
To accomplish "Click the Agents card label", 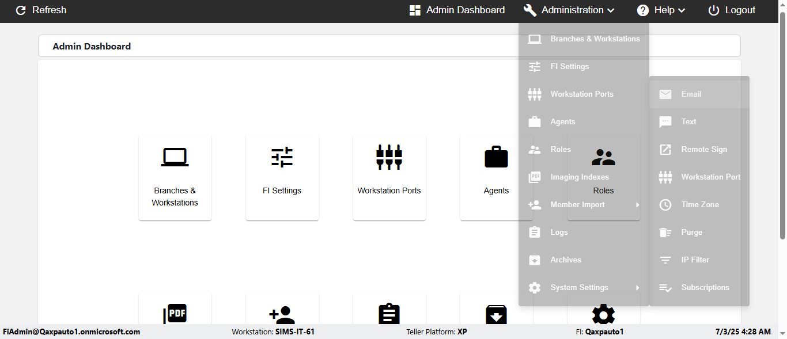I will point(497,191).
